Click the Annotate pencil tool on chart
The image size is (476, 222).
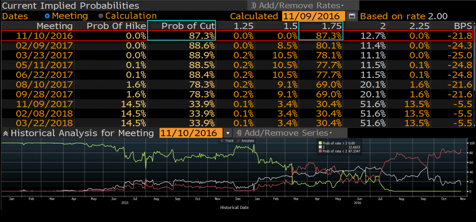245,141
